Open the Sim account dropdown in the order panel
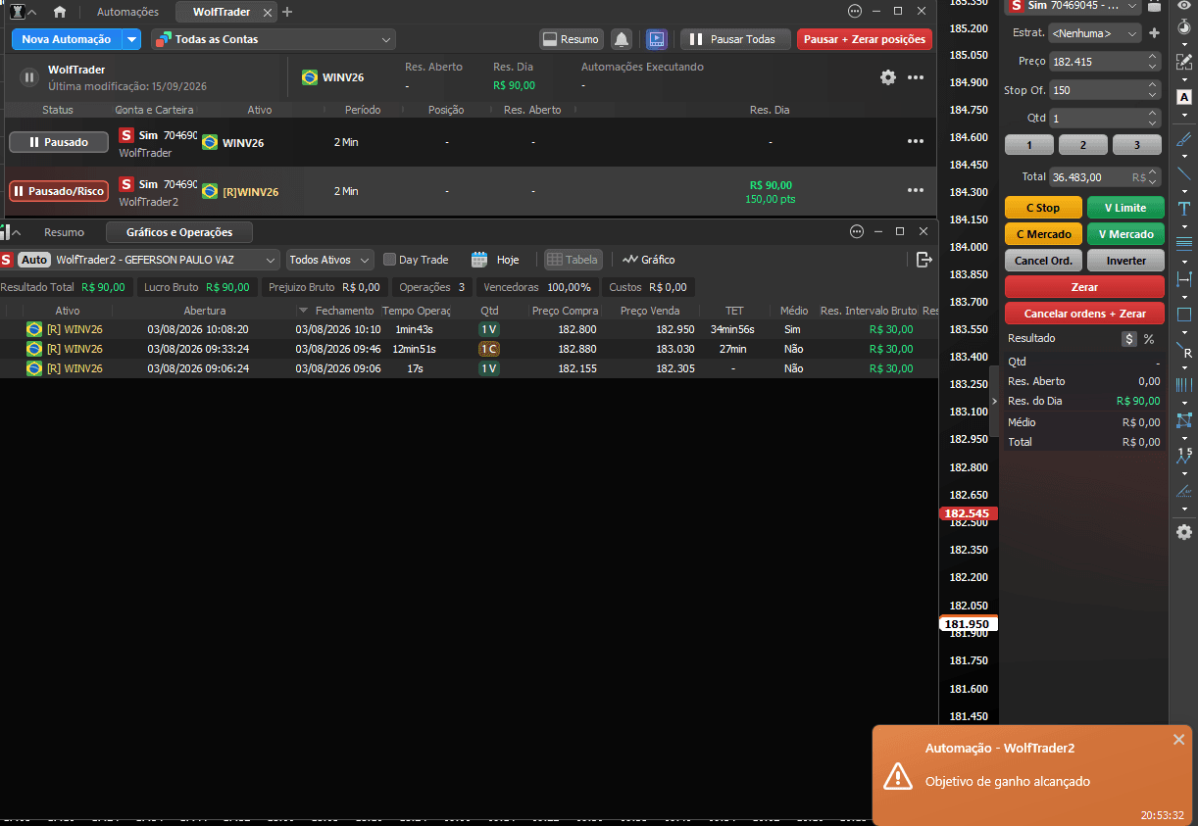The height and width of the screenshot is (826, 1198). point(1073,6)
